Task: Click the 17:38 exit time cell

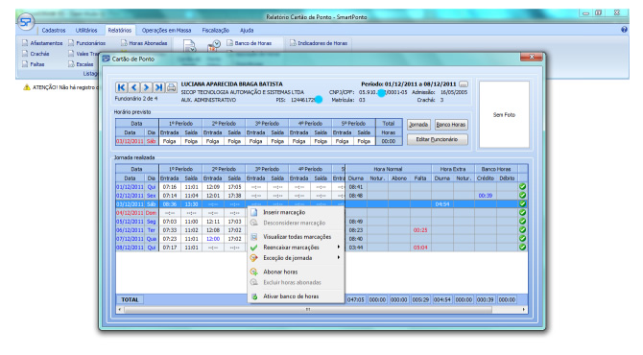Action: coord(234,196)
